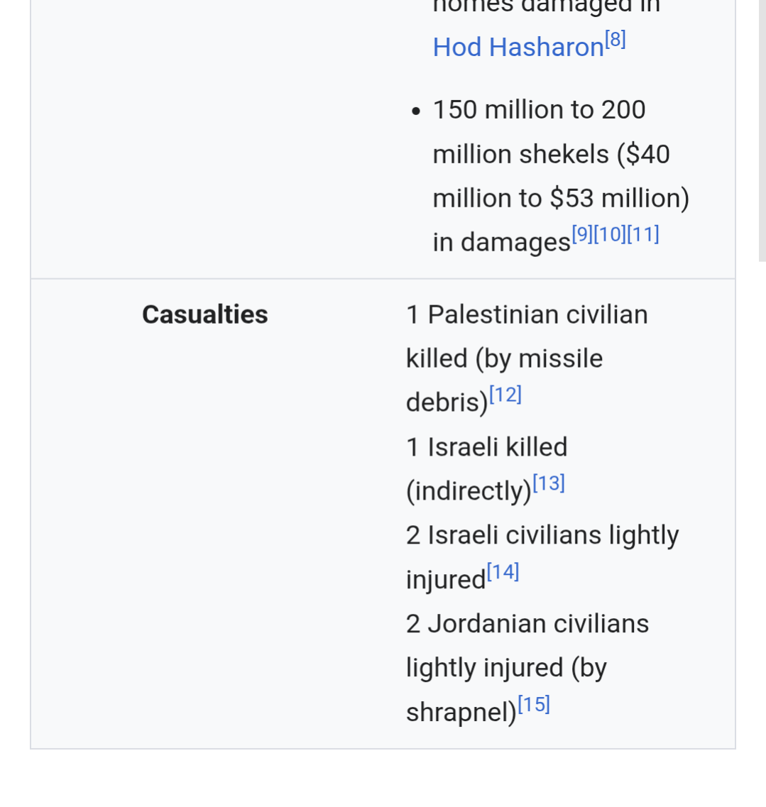766x807 pixels.
Task: Click the page scrollbar on right edge
Action: [762, 128]
